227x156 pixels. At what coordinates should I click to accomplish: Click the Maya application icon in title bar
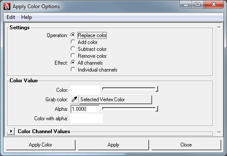tap(7, 6)
